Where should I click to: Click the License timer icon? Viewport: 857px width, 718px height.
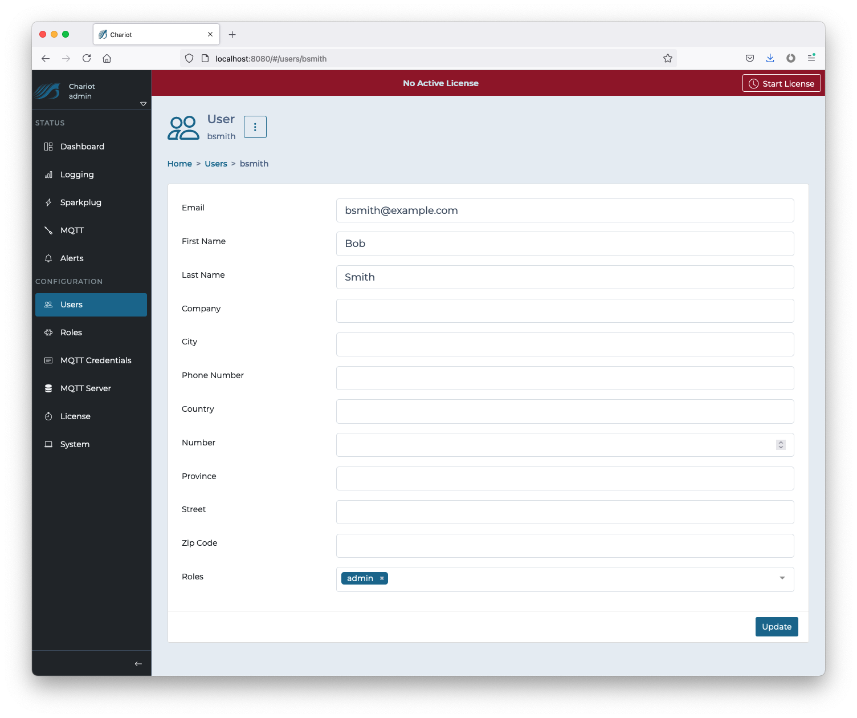coord(48,416)
